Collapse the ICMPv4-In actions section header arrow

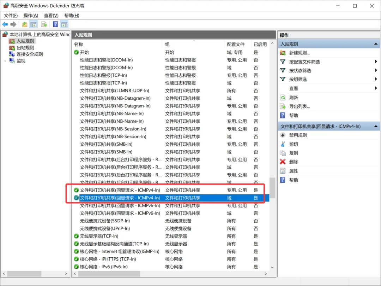click(376, 126)
